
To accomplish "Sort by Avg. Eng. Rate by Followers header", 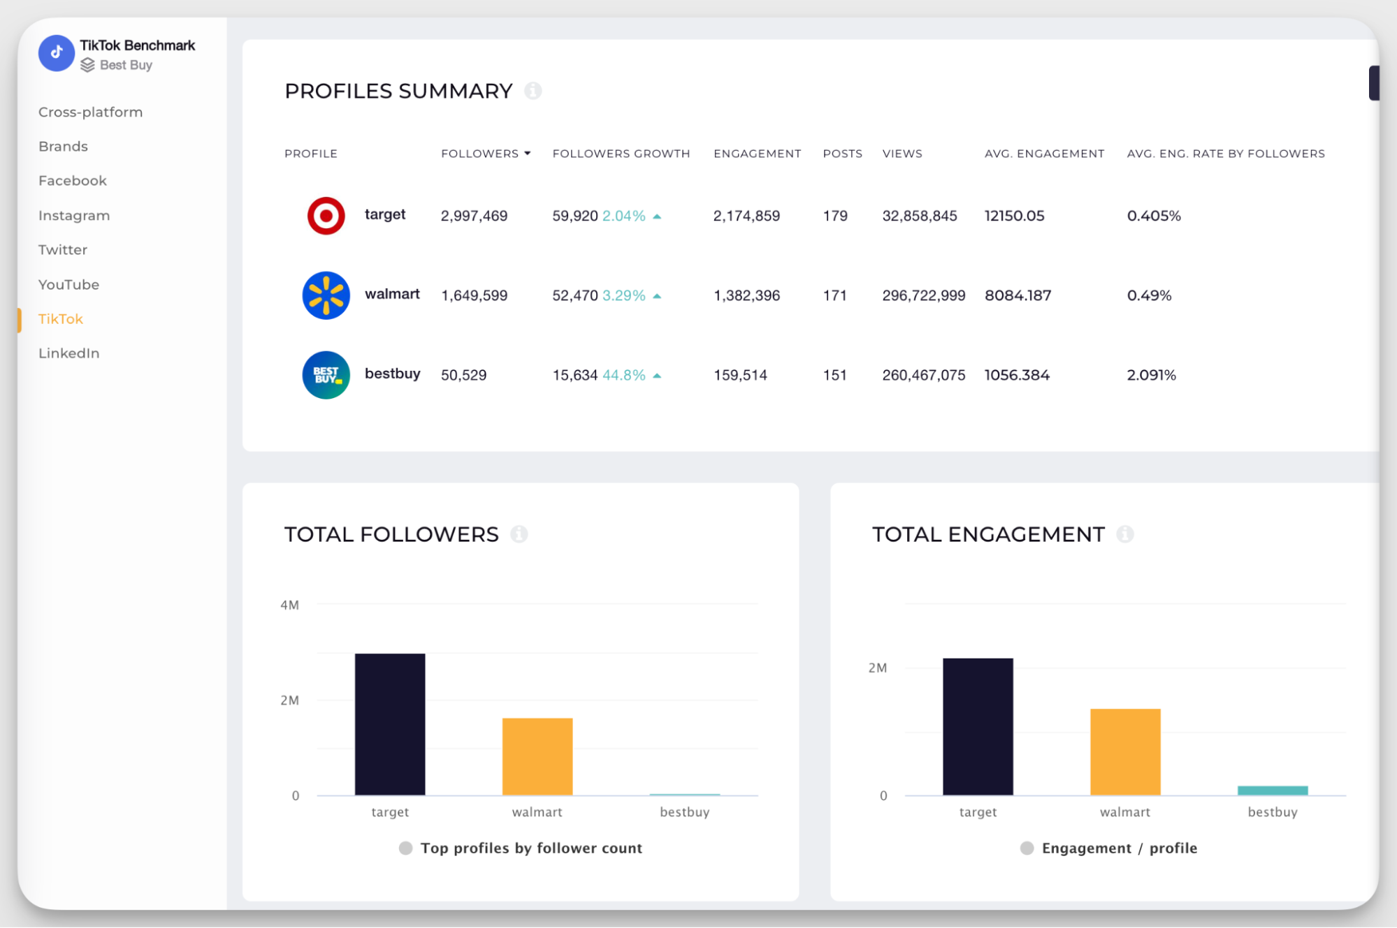I will (1226, 154).
